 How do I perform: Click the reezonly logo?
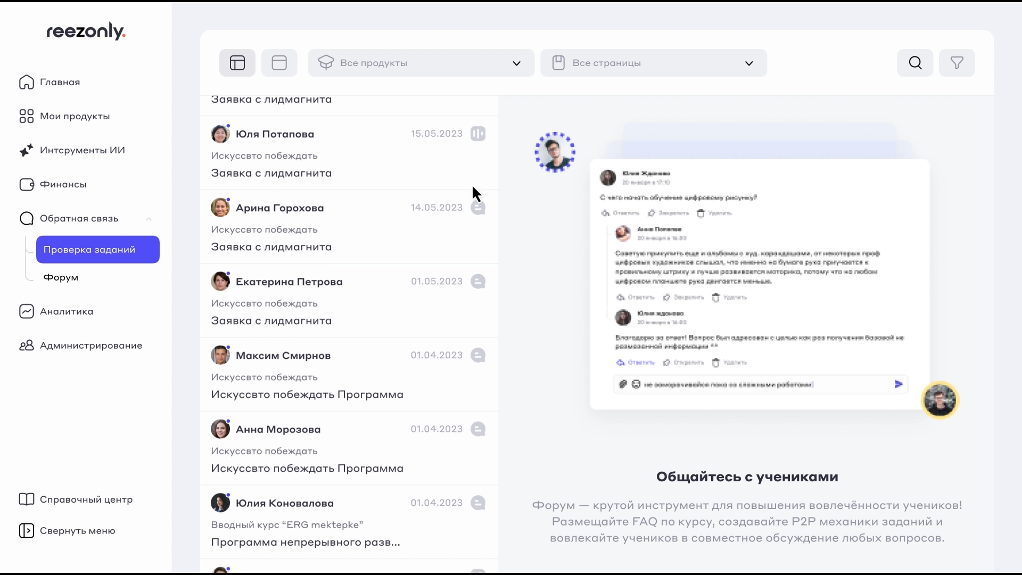[86, 31]
